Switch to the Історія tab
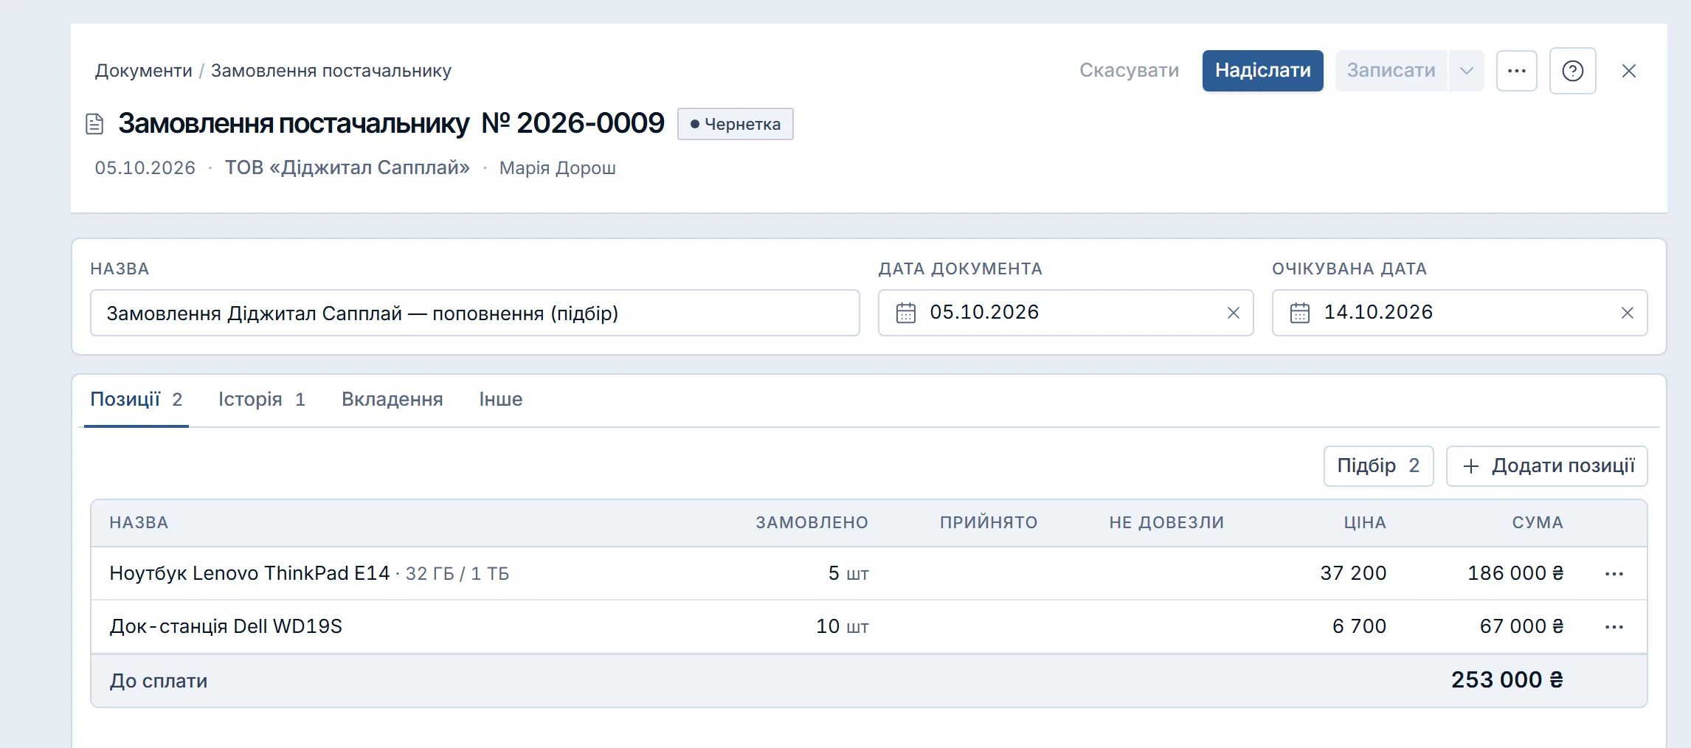Screen dimensions: 1691x748 [262, 400]
